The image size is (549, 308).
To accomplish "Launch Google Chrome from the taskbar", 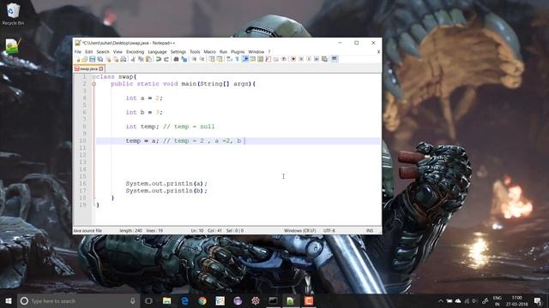I will 202,300.
